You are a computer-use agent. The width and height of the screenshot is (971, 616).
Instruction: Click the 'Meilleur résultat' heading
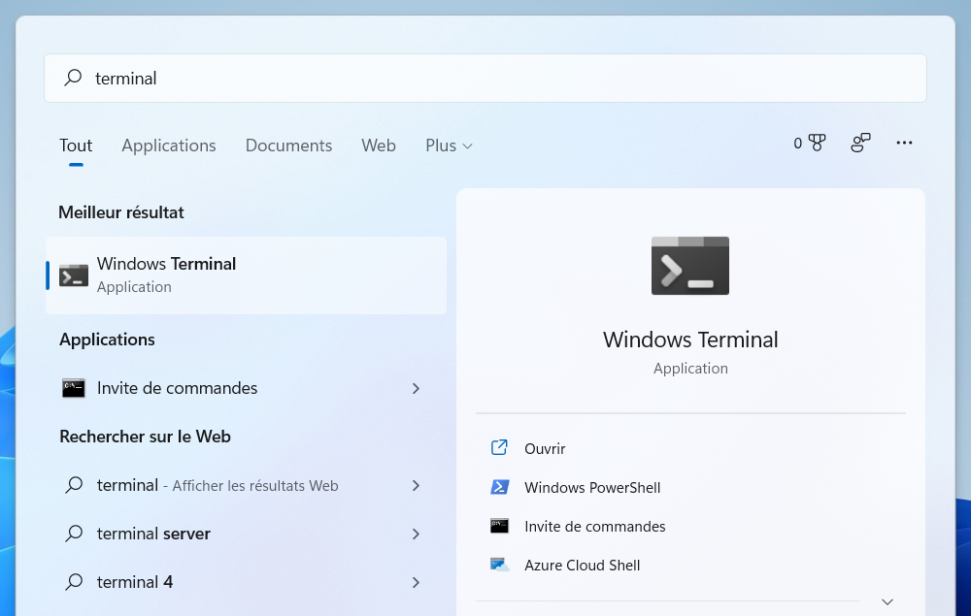pos(121,212)
